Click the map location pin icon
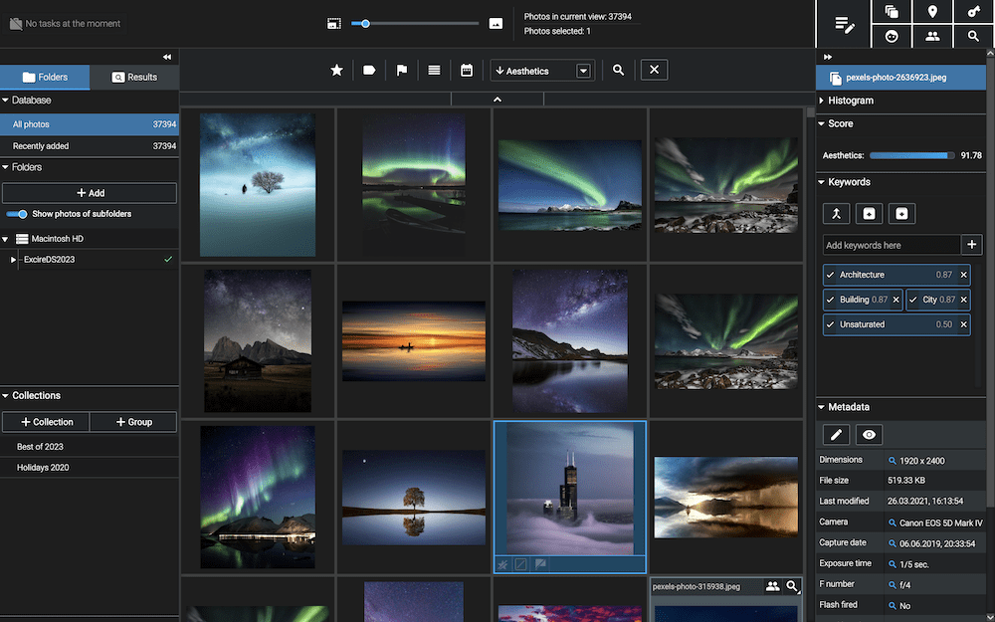 (932, 12)
